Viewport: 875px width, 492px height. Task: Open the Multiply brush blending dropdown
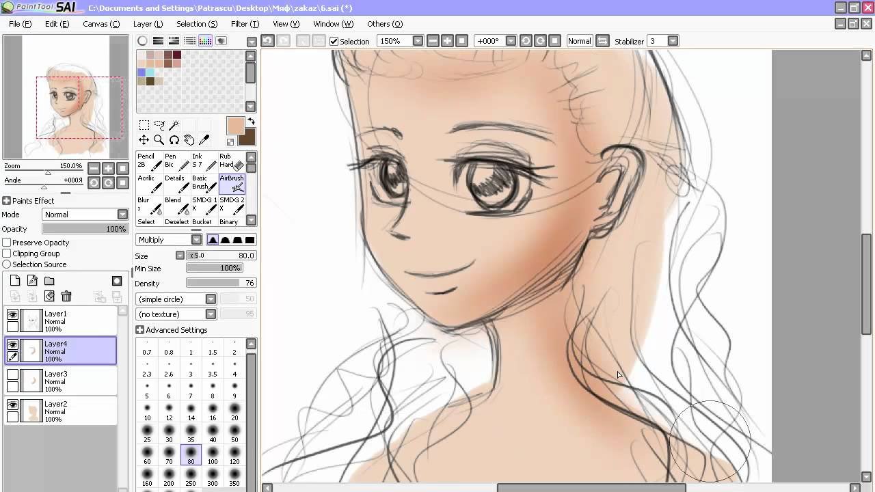(x=169, y=240)
